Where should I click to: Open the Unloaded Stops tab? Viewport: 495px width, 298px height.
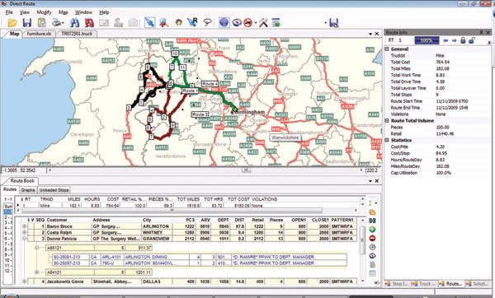point(54,190)
